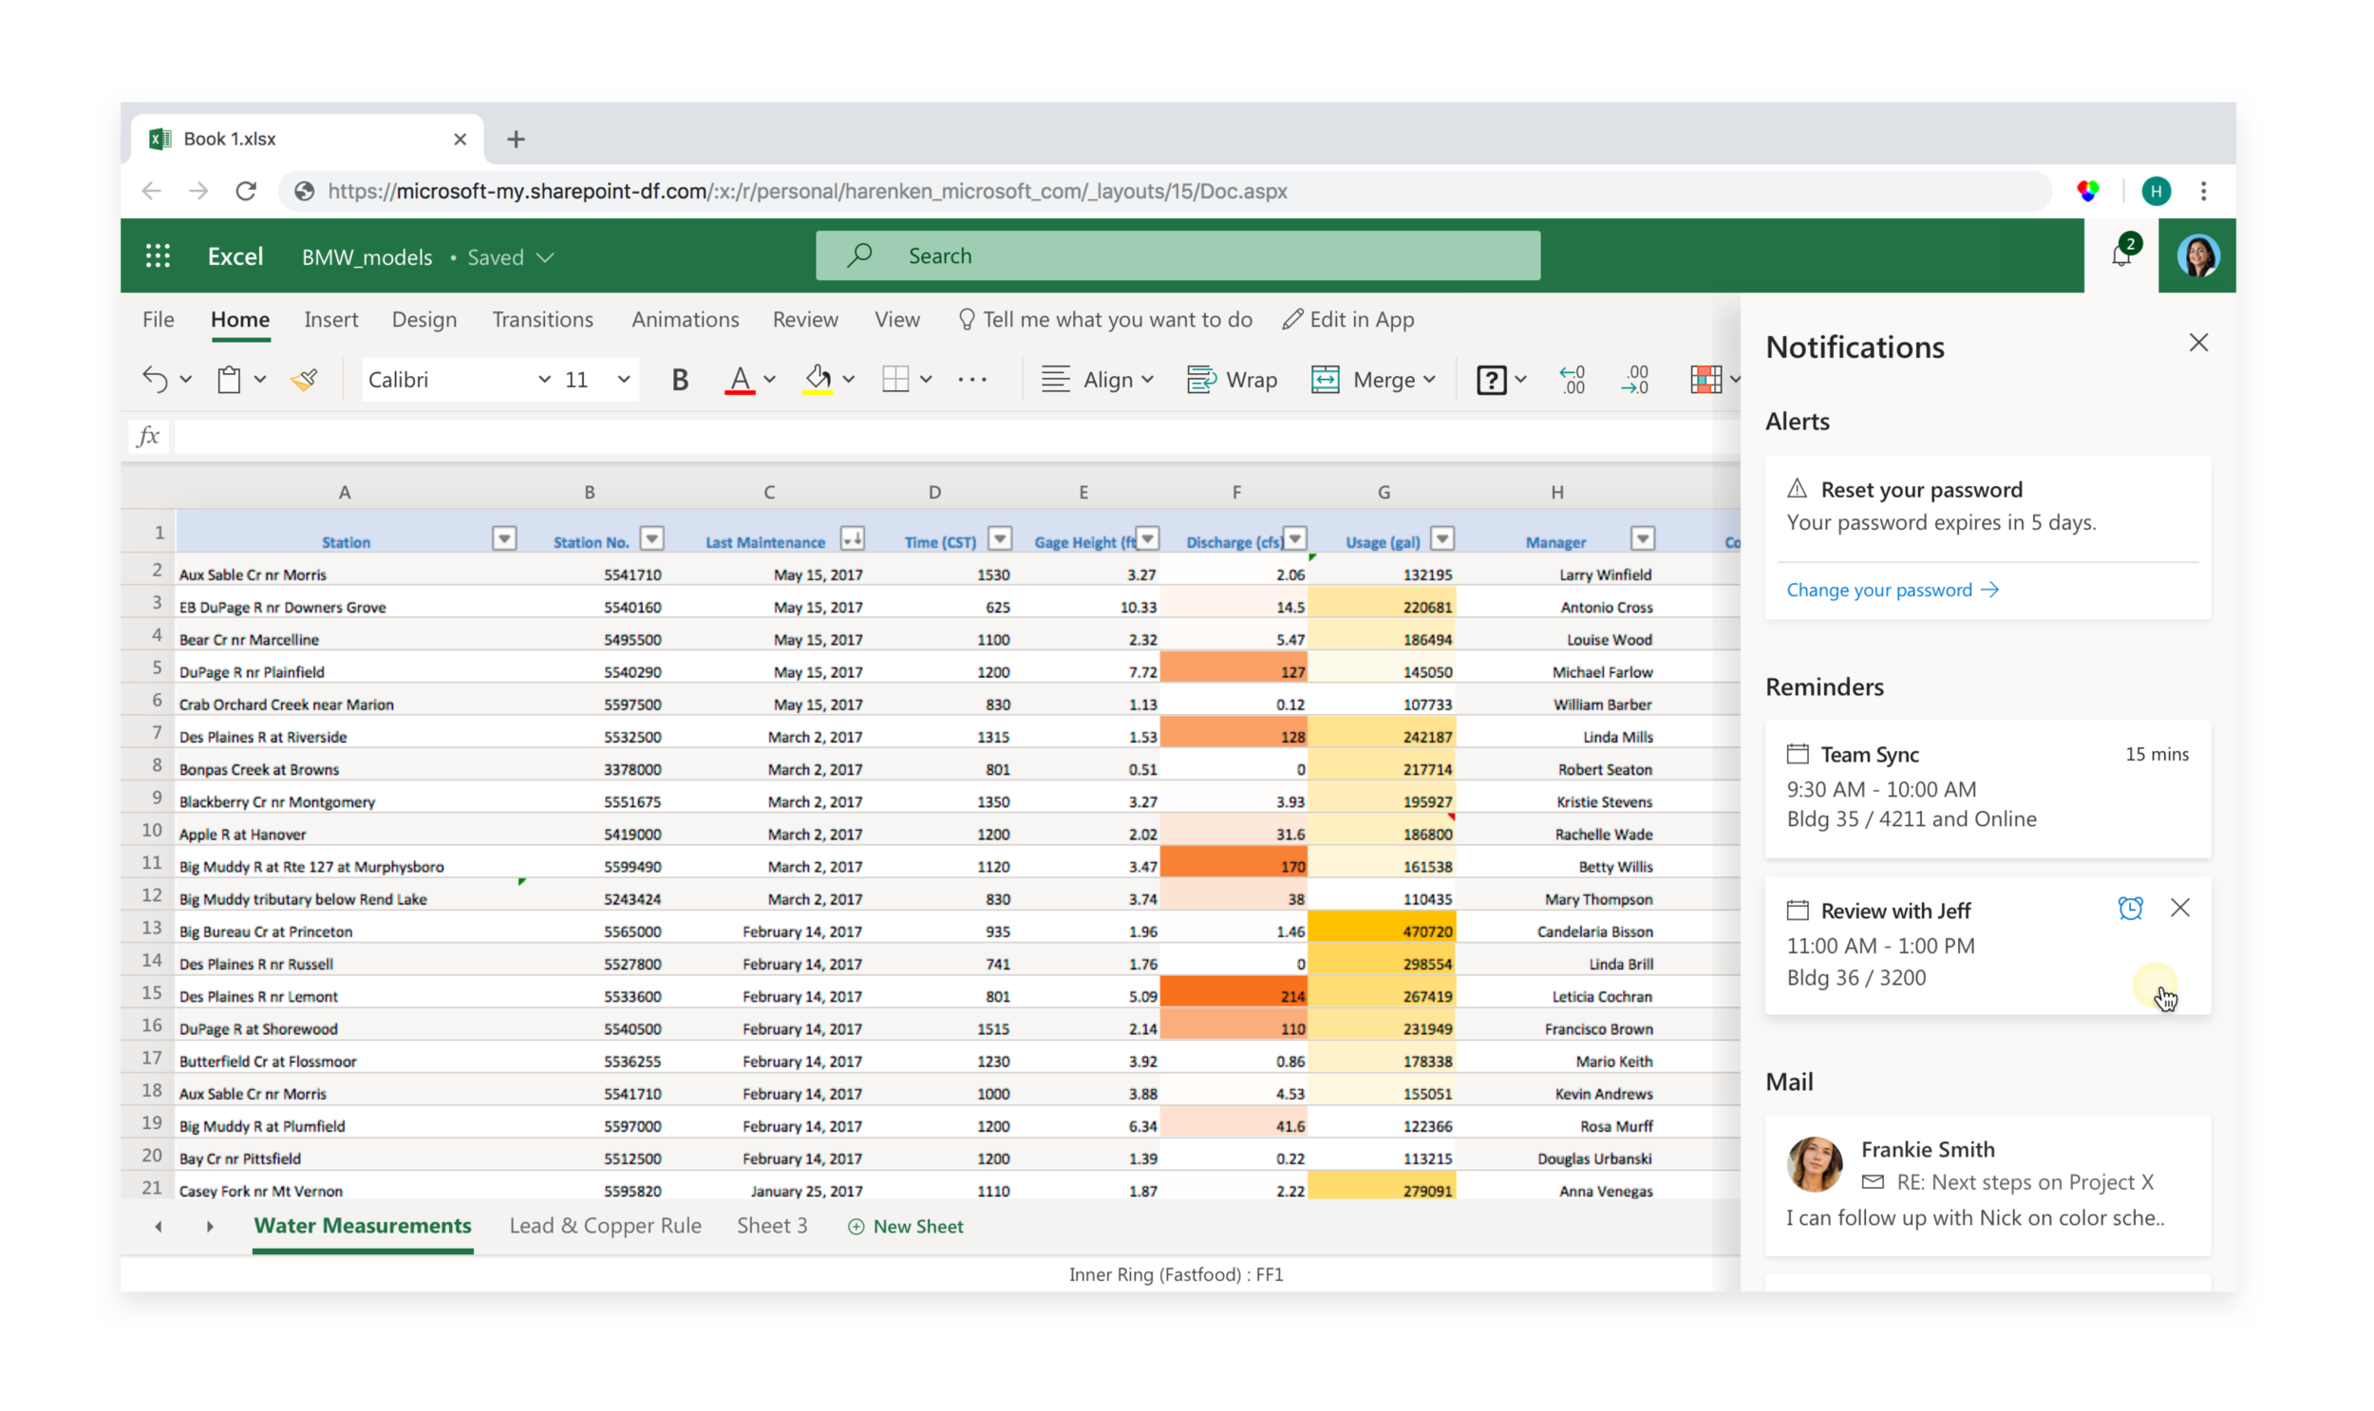Screen dimensions: 2374x1411
Task: Open Frankie Smith mail notification
Action: pos(1987,1185)
